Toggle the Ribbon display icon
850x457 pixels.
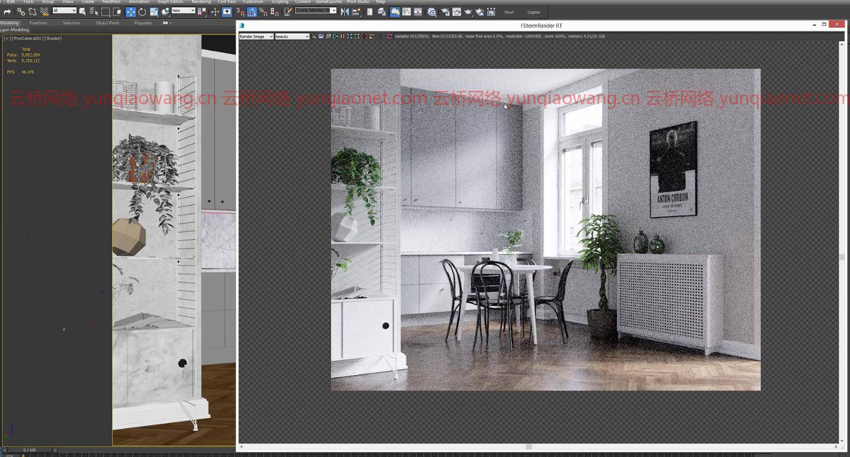pos(395,11)
